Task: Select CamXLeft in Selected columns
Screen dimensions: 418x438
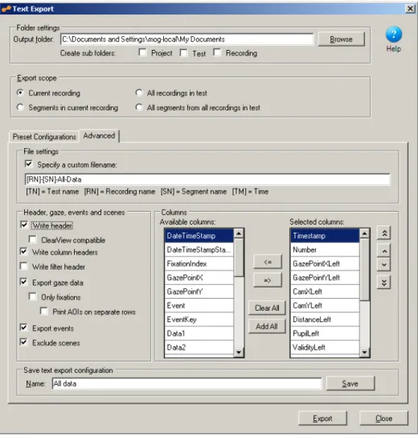Action: 325,291
